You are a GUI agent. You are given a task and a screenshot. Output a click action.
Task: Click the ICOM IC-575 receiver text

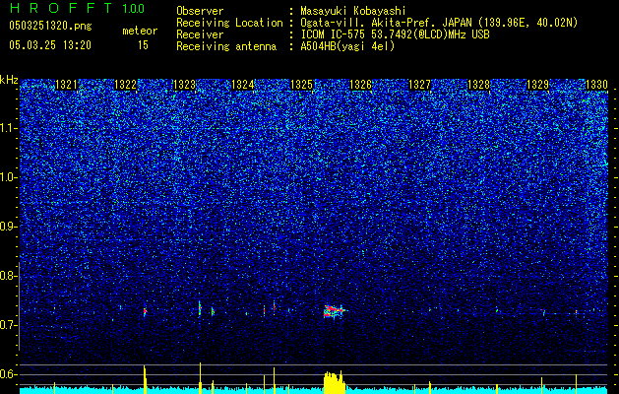pyautogui.click(x=395, y=34)
